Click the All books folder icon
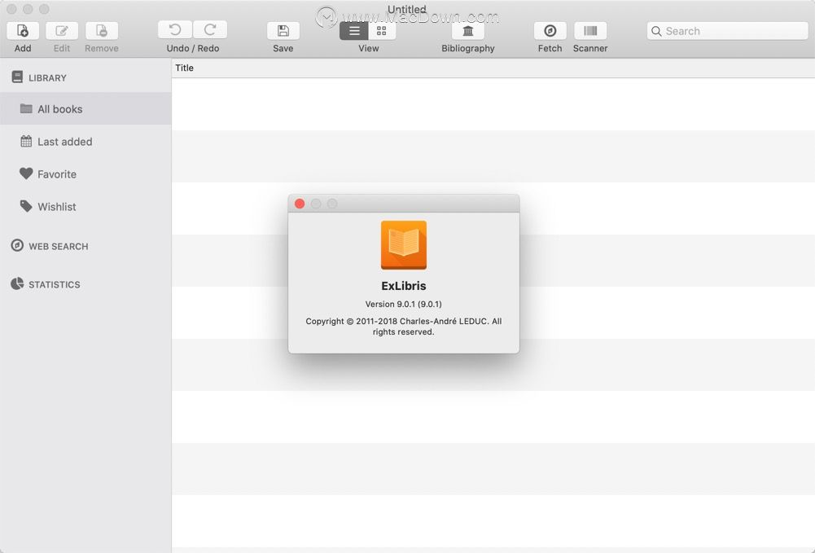 (26, 108)
